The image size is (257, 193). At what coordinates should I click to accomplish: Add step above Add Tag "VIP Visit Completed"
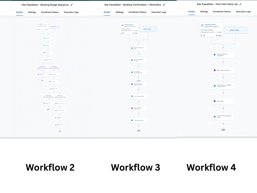click(223, 48)
